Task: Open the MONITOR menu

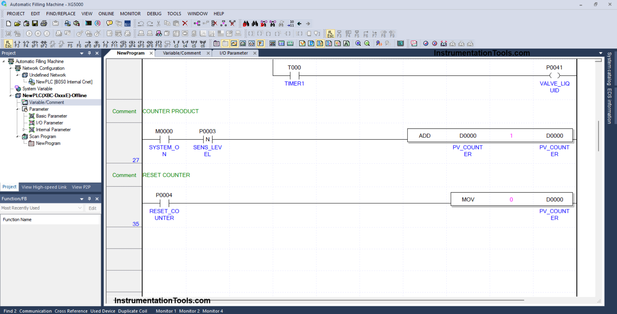Action: tap(130, 13)
